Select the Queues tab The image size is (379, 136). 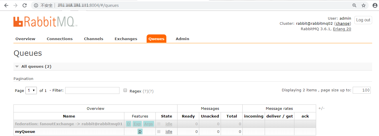[x=156, y=39]
